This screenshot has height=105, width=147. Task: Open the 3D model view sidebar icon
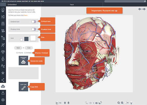(3, 10)
